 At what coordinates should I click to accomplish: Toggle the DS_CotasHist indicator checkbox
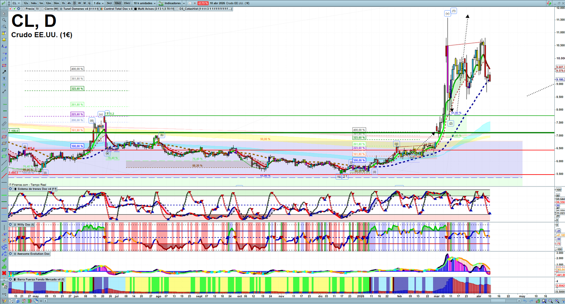(x=177, y=9)
